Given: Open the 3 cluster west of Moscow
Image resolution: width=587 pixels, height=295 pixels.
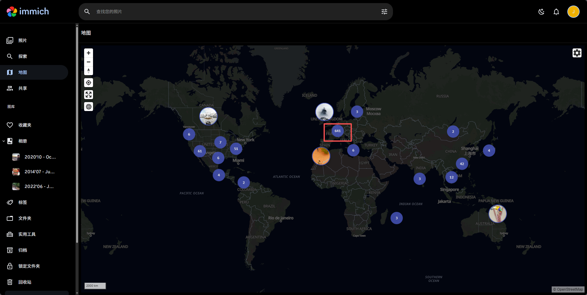Looking at the screenshot, I should pyautogui.click(x=357, y=112).
